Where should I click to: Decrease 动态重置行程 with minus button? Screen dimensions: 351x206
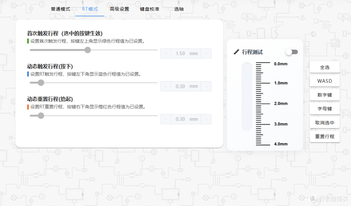pyautogui.click(x=166, y=119)
